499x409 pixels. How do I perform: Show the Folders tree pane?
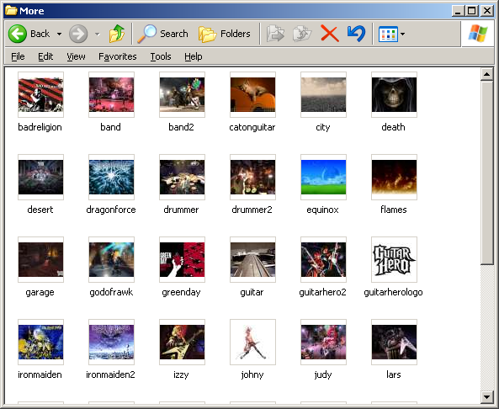pyautogui.click(x=225, y=34)
